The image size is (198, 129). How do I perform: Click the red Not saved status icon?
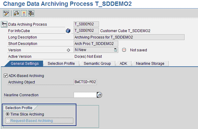(124, 50)
